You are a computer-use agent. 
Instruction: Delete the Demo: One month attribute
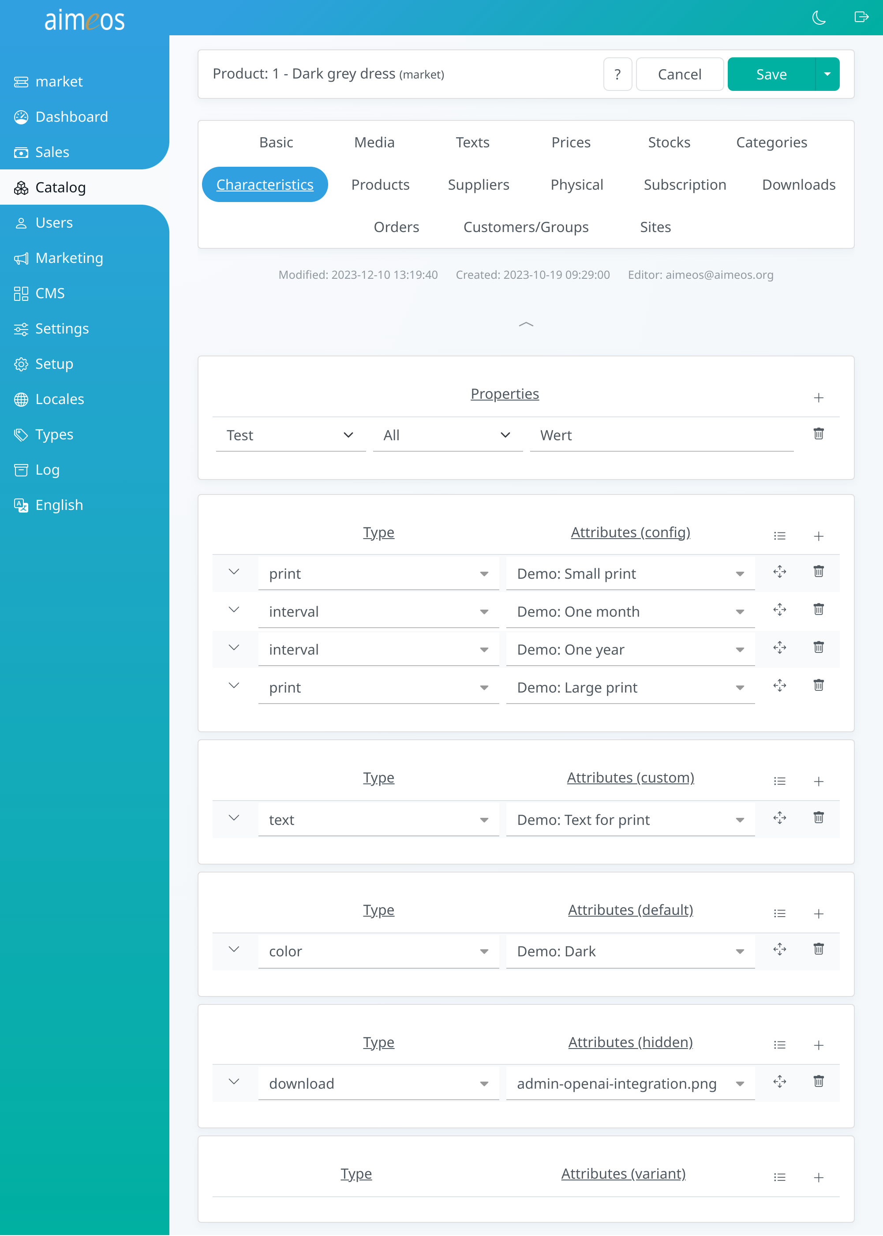(818, 610)
